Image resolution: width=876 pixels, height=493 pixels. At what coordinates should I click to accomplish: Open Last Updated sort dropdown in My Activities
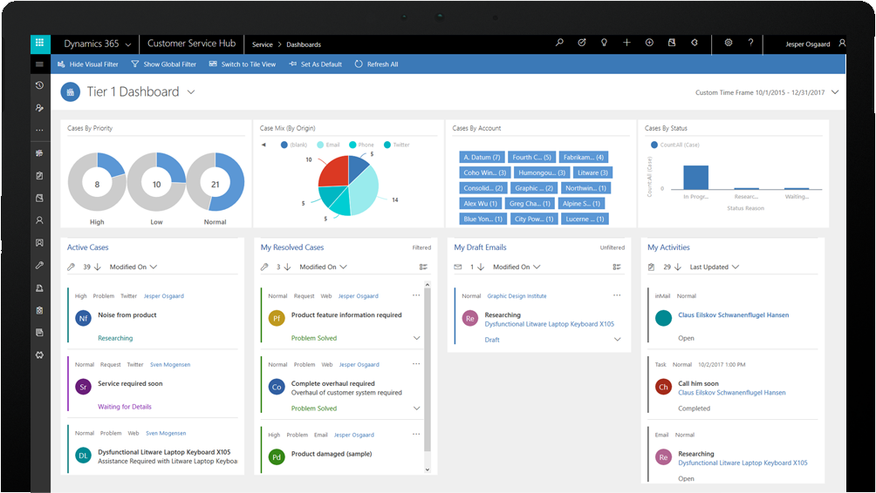coord(715,267)
